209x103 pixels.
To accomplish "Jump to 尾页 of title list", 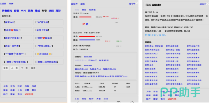I will (x=33, y=68).
